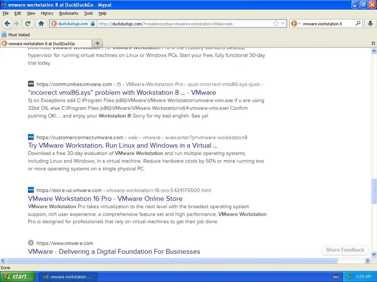377x282 pixels.
Task: Click the vertical scrollbar up arrow
Action: coord(374,51)
